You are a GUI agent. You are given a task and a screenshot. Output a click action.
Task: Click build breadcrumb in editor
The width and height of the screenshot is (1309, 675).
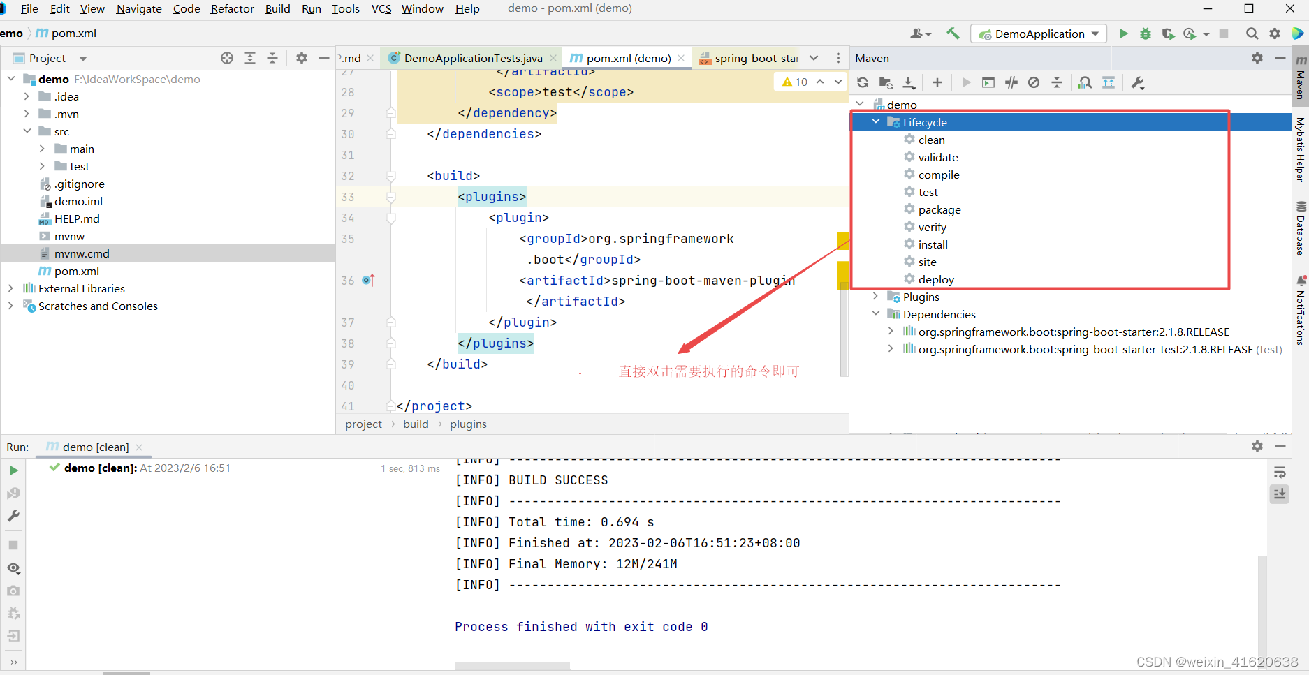click(x=416, y=424)
